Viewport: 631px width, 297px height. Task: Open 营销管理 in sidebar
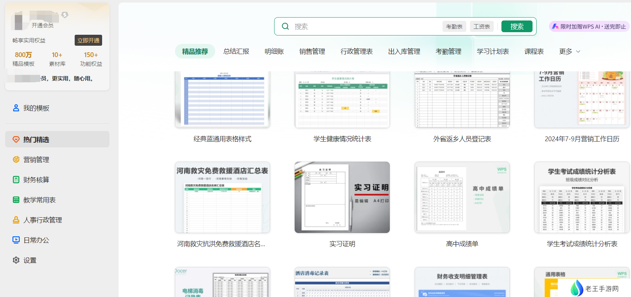(x=57, y=159)
